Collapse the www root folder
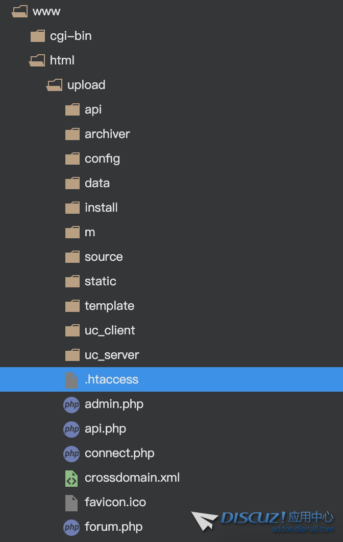The height and width of the screenshot is (542, 343). (19, 11)
